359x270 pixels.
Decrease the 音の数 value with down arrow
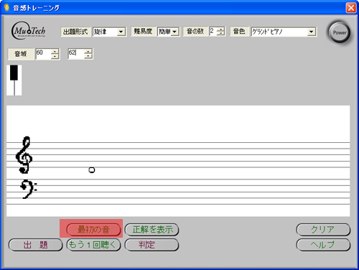pos(220,33)
